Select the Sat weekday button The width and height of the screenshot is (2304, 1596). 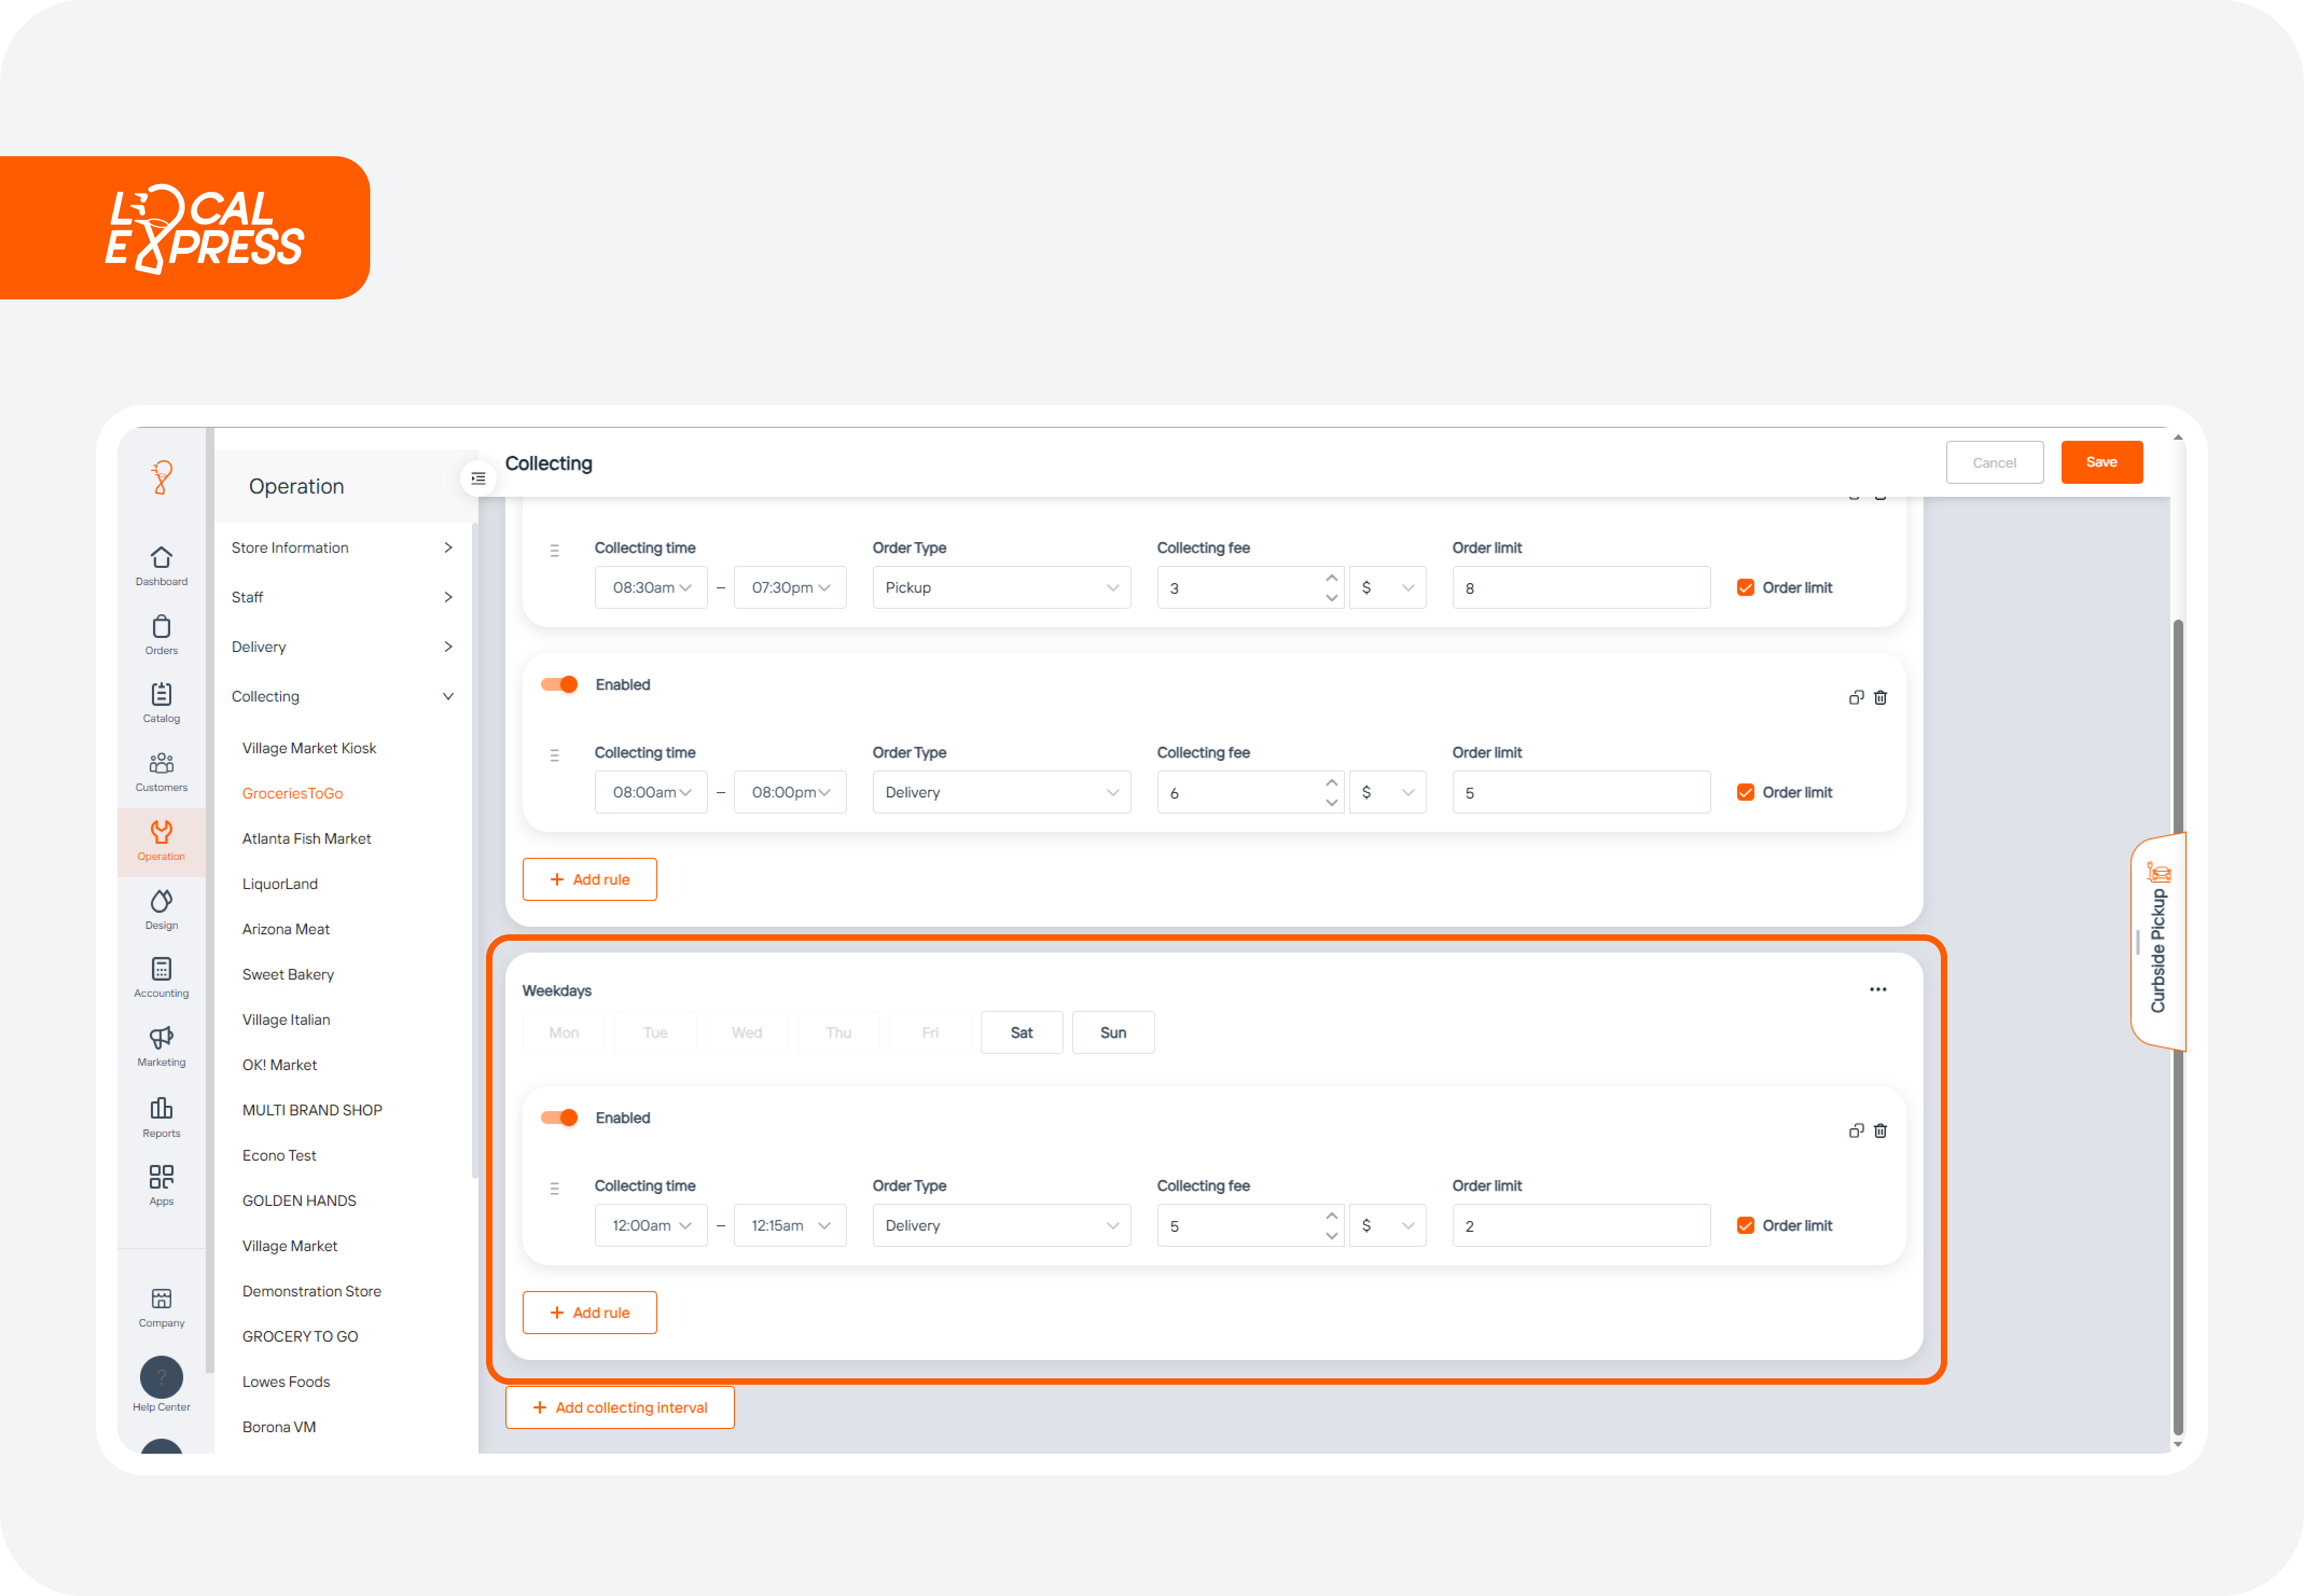pyautogui.click(x=1021, y=1032)
